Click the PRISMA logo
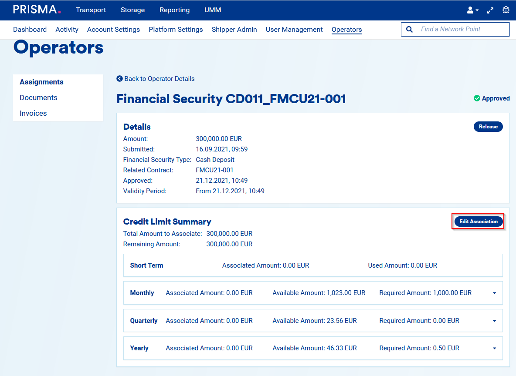 (x=37, y=10)
